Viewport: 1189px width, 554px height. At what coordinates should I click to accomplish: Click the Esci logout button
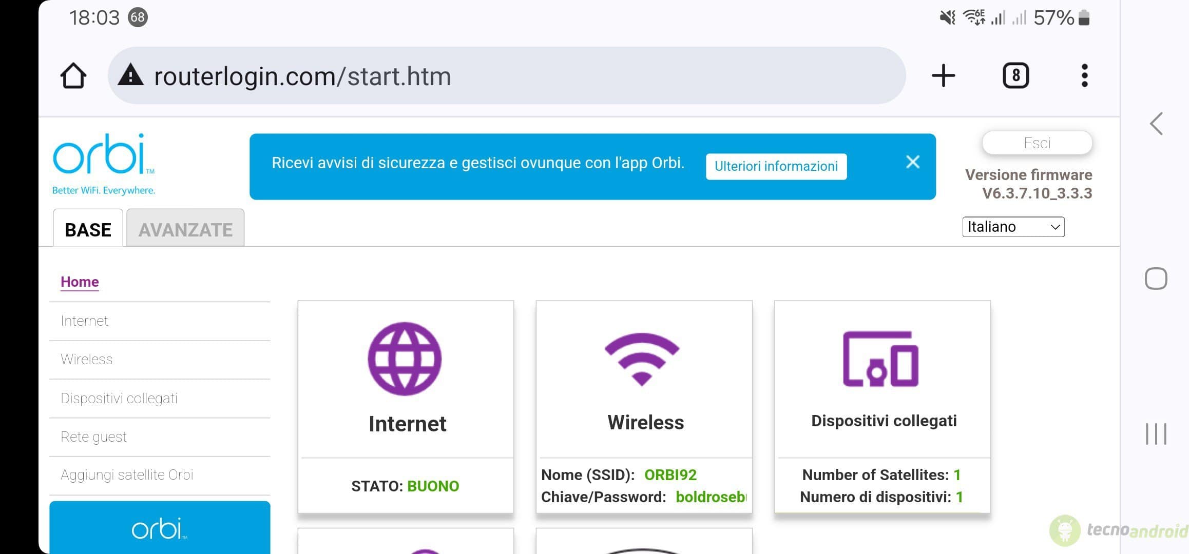(1037, 143)
